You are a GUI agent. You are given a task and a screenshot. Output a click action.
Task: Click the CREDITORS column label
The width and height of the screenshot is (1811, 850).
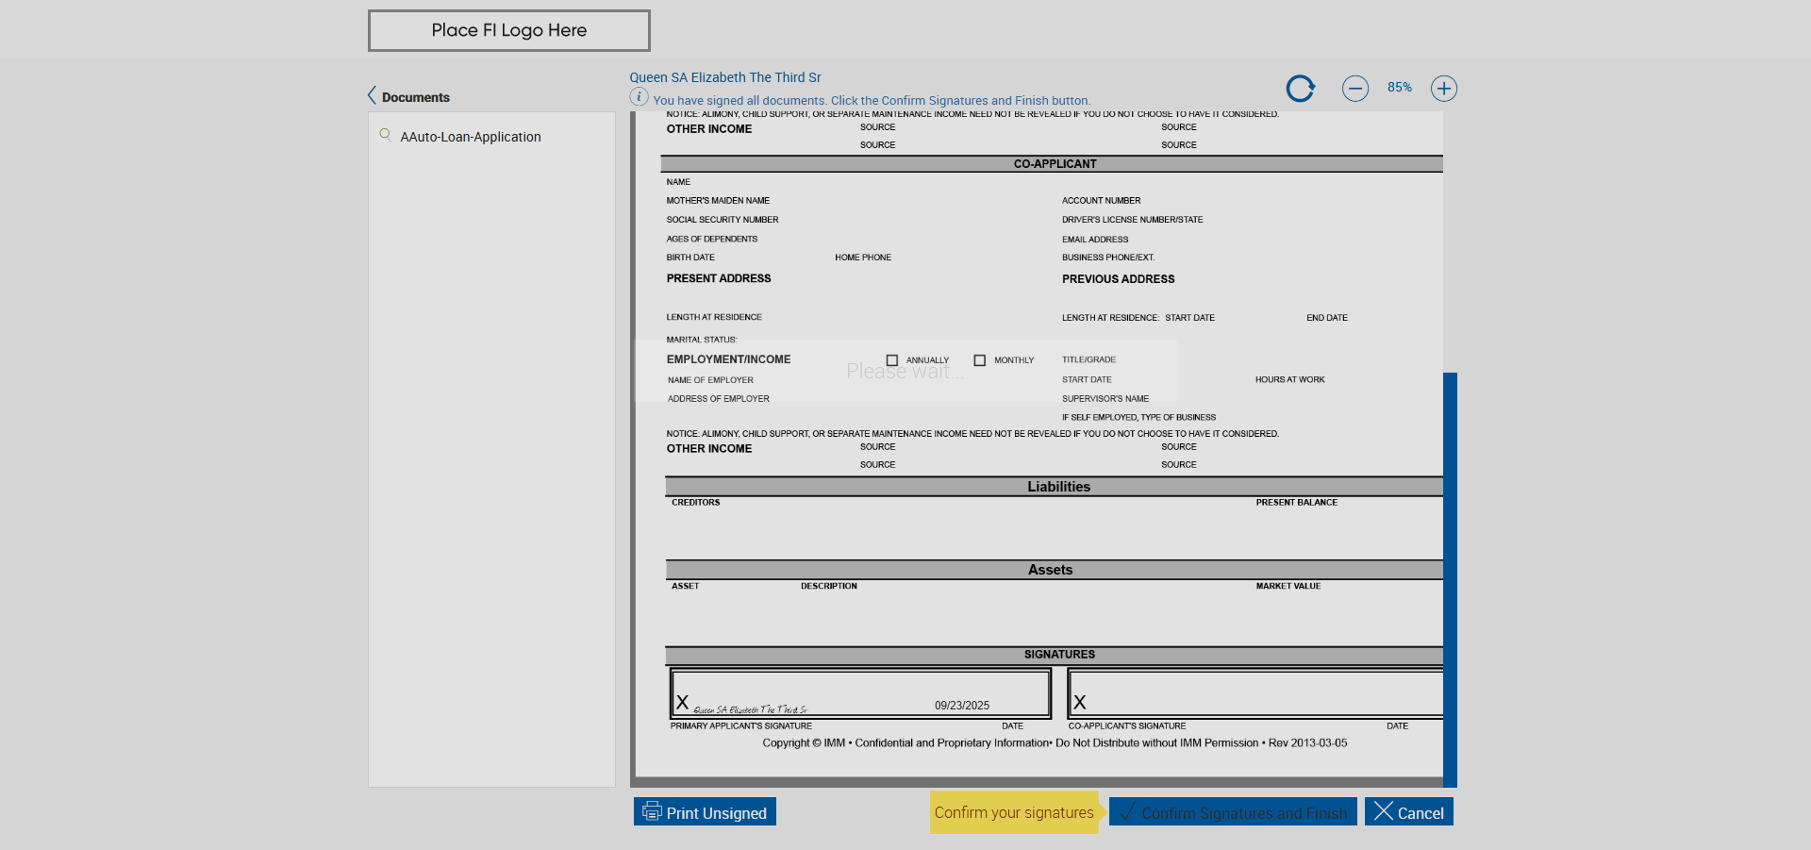point(696,503)
